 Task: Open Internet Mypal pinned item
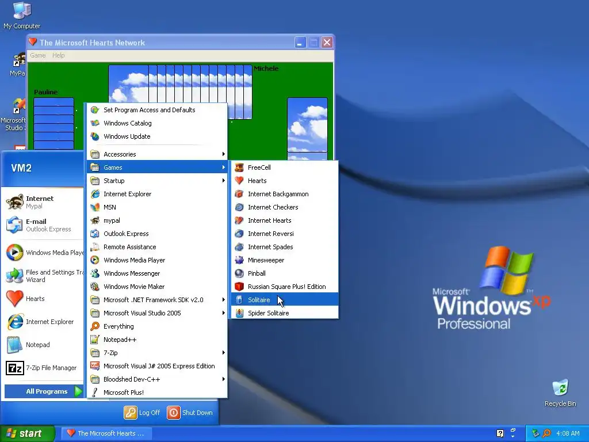(x=44, y=202)
